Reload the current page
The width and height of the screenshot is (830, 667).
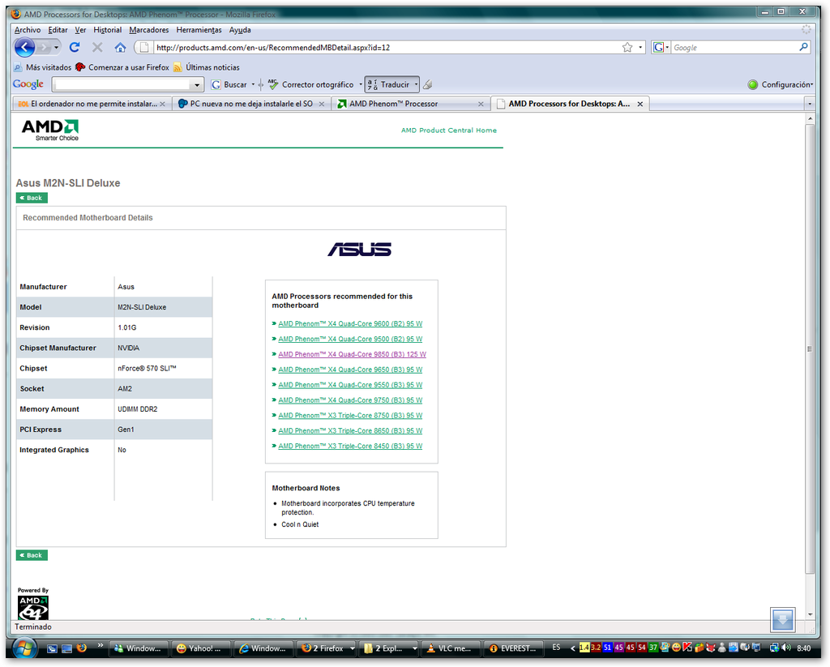click(75, 48)
